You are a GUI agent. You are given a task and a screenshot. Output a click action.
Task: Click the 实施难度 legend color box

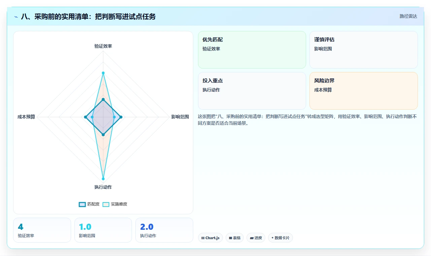(106, 204)
